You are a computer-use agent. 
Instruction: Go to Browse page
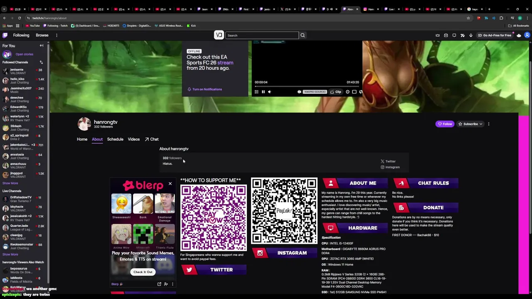pyautogui.click(x=42, y=35)
